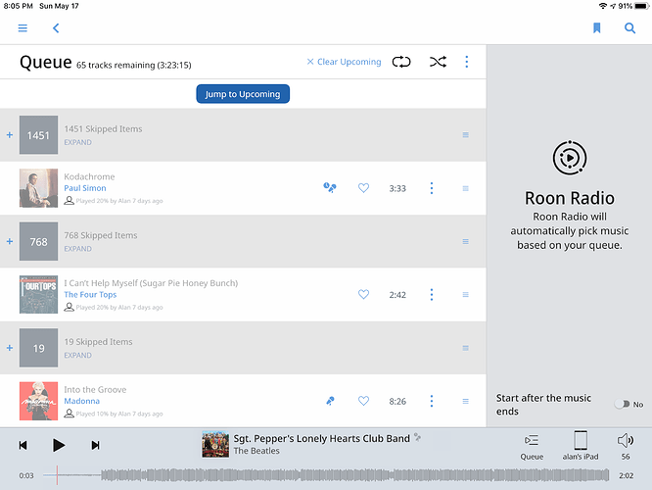Toggle Start after the music ends

coord(623,404)
